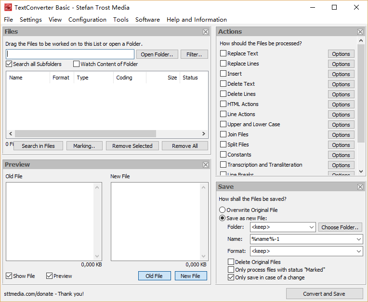This screenshot has height=302, width=368.
Task: Click the Actions panel vertical scrollbar thumb
Action: click(361, 93)
